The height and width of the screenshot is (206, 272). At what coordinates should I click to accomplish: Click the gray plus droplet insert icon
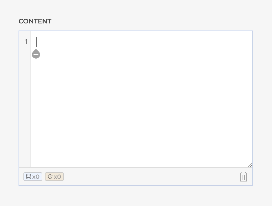36,54
